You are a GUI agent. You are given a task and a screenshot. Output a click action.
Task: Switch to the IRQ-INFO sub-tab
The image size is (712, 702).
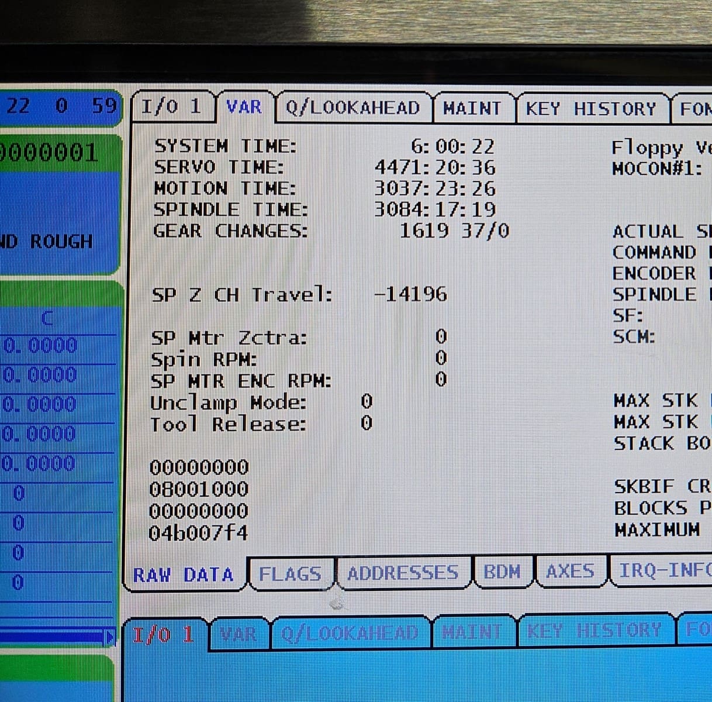(x=664, y=570)
